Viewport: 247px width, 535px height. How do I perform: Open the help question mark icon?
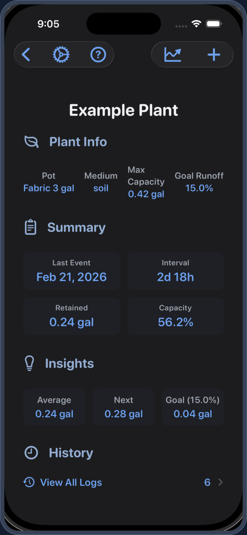(98, 54)
